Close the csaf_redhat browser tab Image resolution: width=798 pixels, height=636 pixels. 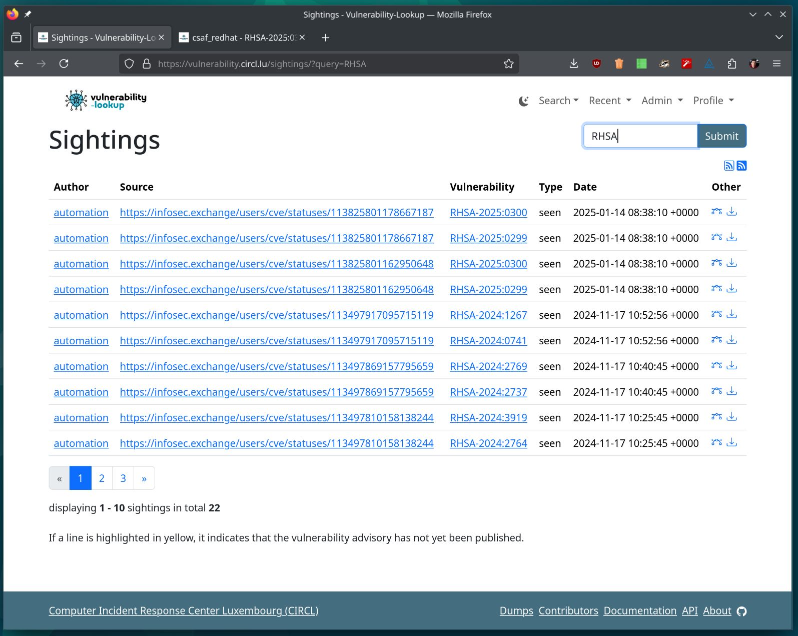(x=302, y=38)
